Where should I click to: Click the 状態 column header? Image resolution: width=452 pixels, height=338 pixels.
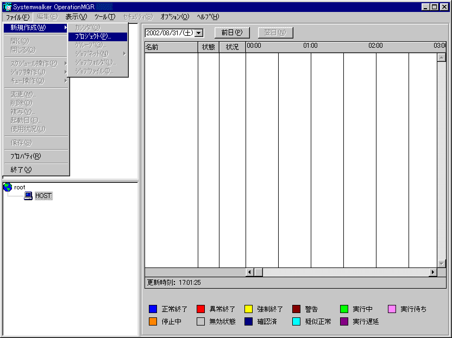(209, 47)
